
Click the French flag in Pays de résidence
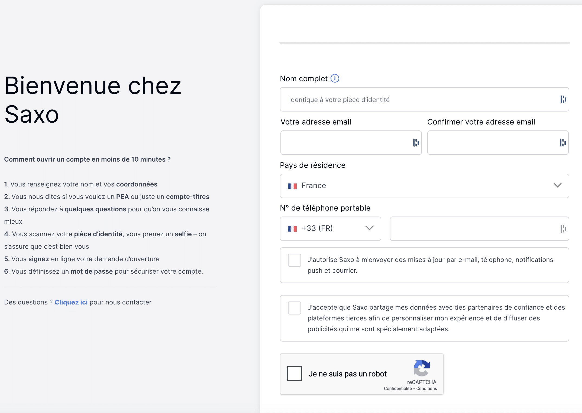tap(292, 186)
